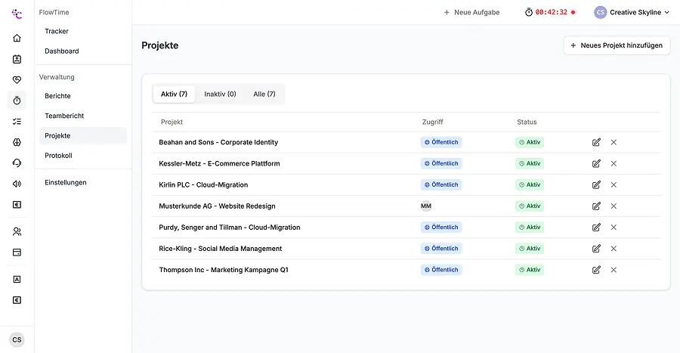This screenshot has width=680, height=353.
Task: Open Berichte in the Verwaltung menu
Action: coord(58,96)
